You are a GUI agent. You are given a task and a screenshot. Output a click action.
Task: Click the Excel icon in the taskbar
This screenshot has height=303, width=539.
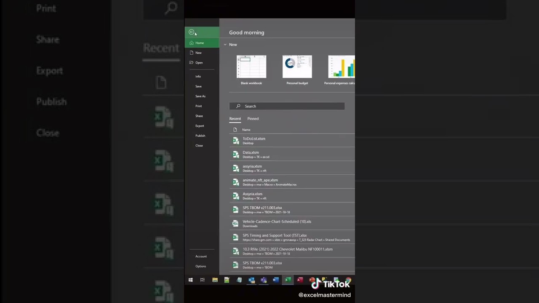288,280
